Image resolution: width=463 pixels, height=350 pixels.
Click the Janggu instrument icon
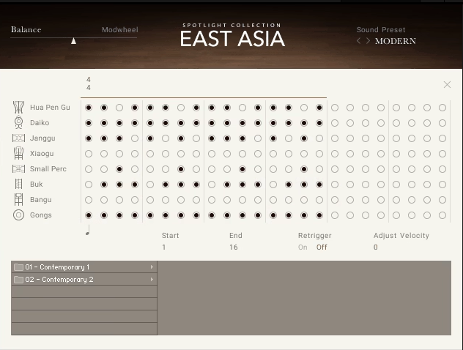click(18, 138)
